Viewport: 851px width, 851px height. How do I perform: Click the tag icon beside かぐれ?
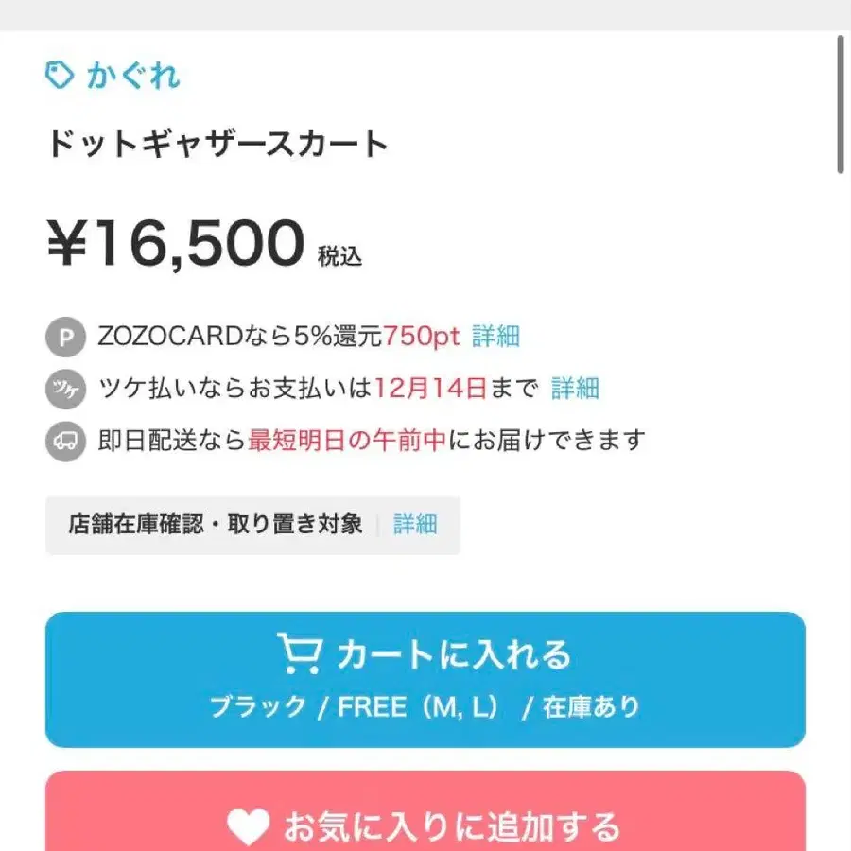[60, 76]
